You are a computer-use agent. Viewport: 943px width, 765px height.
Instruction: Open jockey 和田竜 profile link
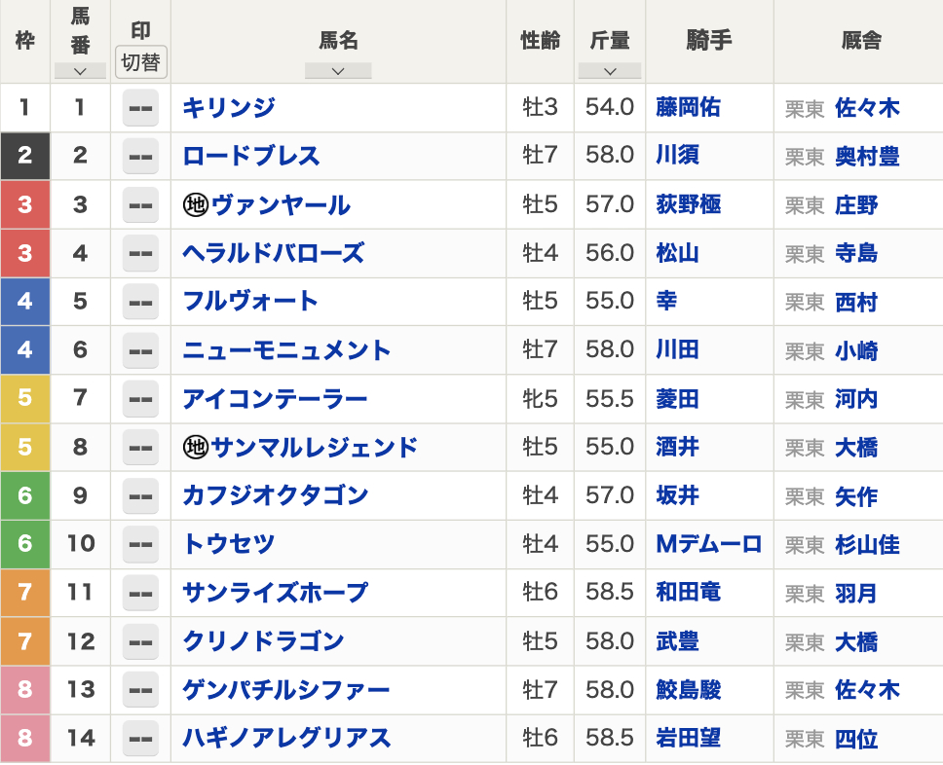pos(688,592)
